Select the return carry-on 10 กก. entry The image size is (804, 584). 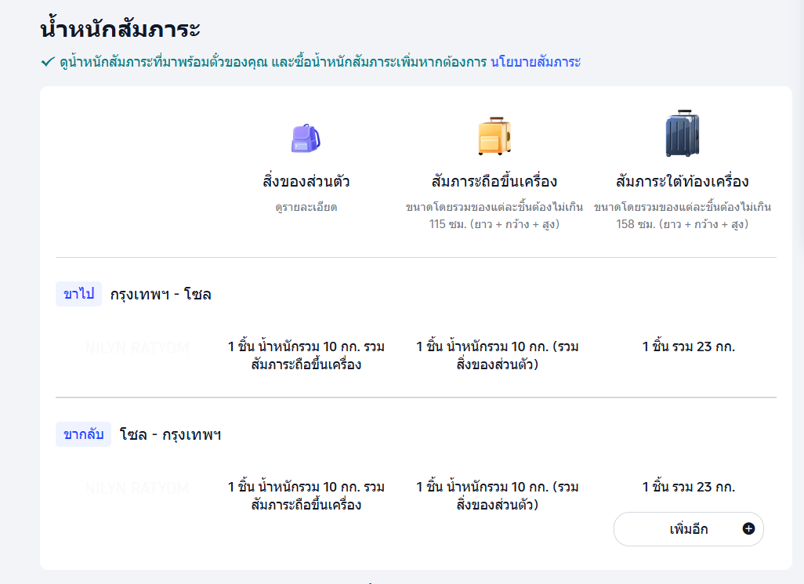point(495,495)
